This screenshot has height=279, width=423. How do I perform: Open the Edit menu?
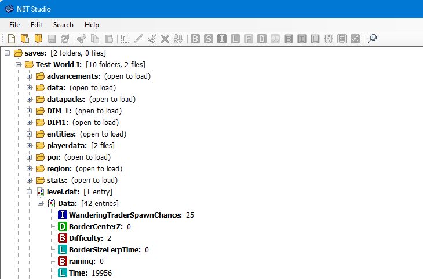click(37, 25)
